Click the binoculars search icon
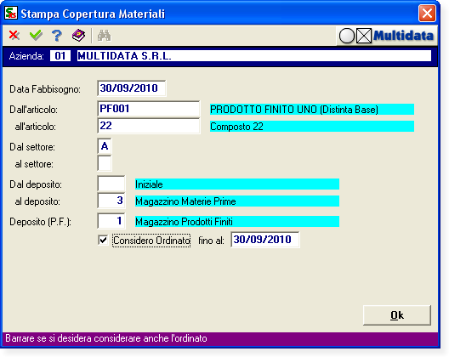Screen dimensions: 449x357 (105, 36)
